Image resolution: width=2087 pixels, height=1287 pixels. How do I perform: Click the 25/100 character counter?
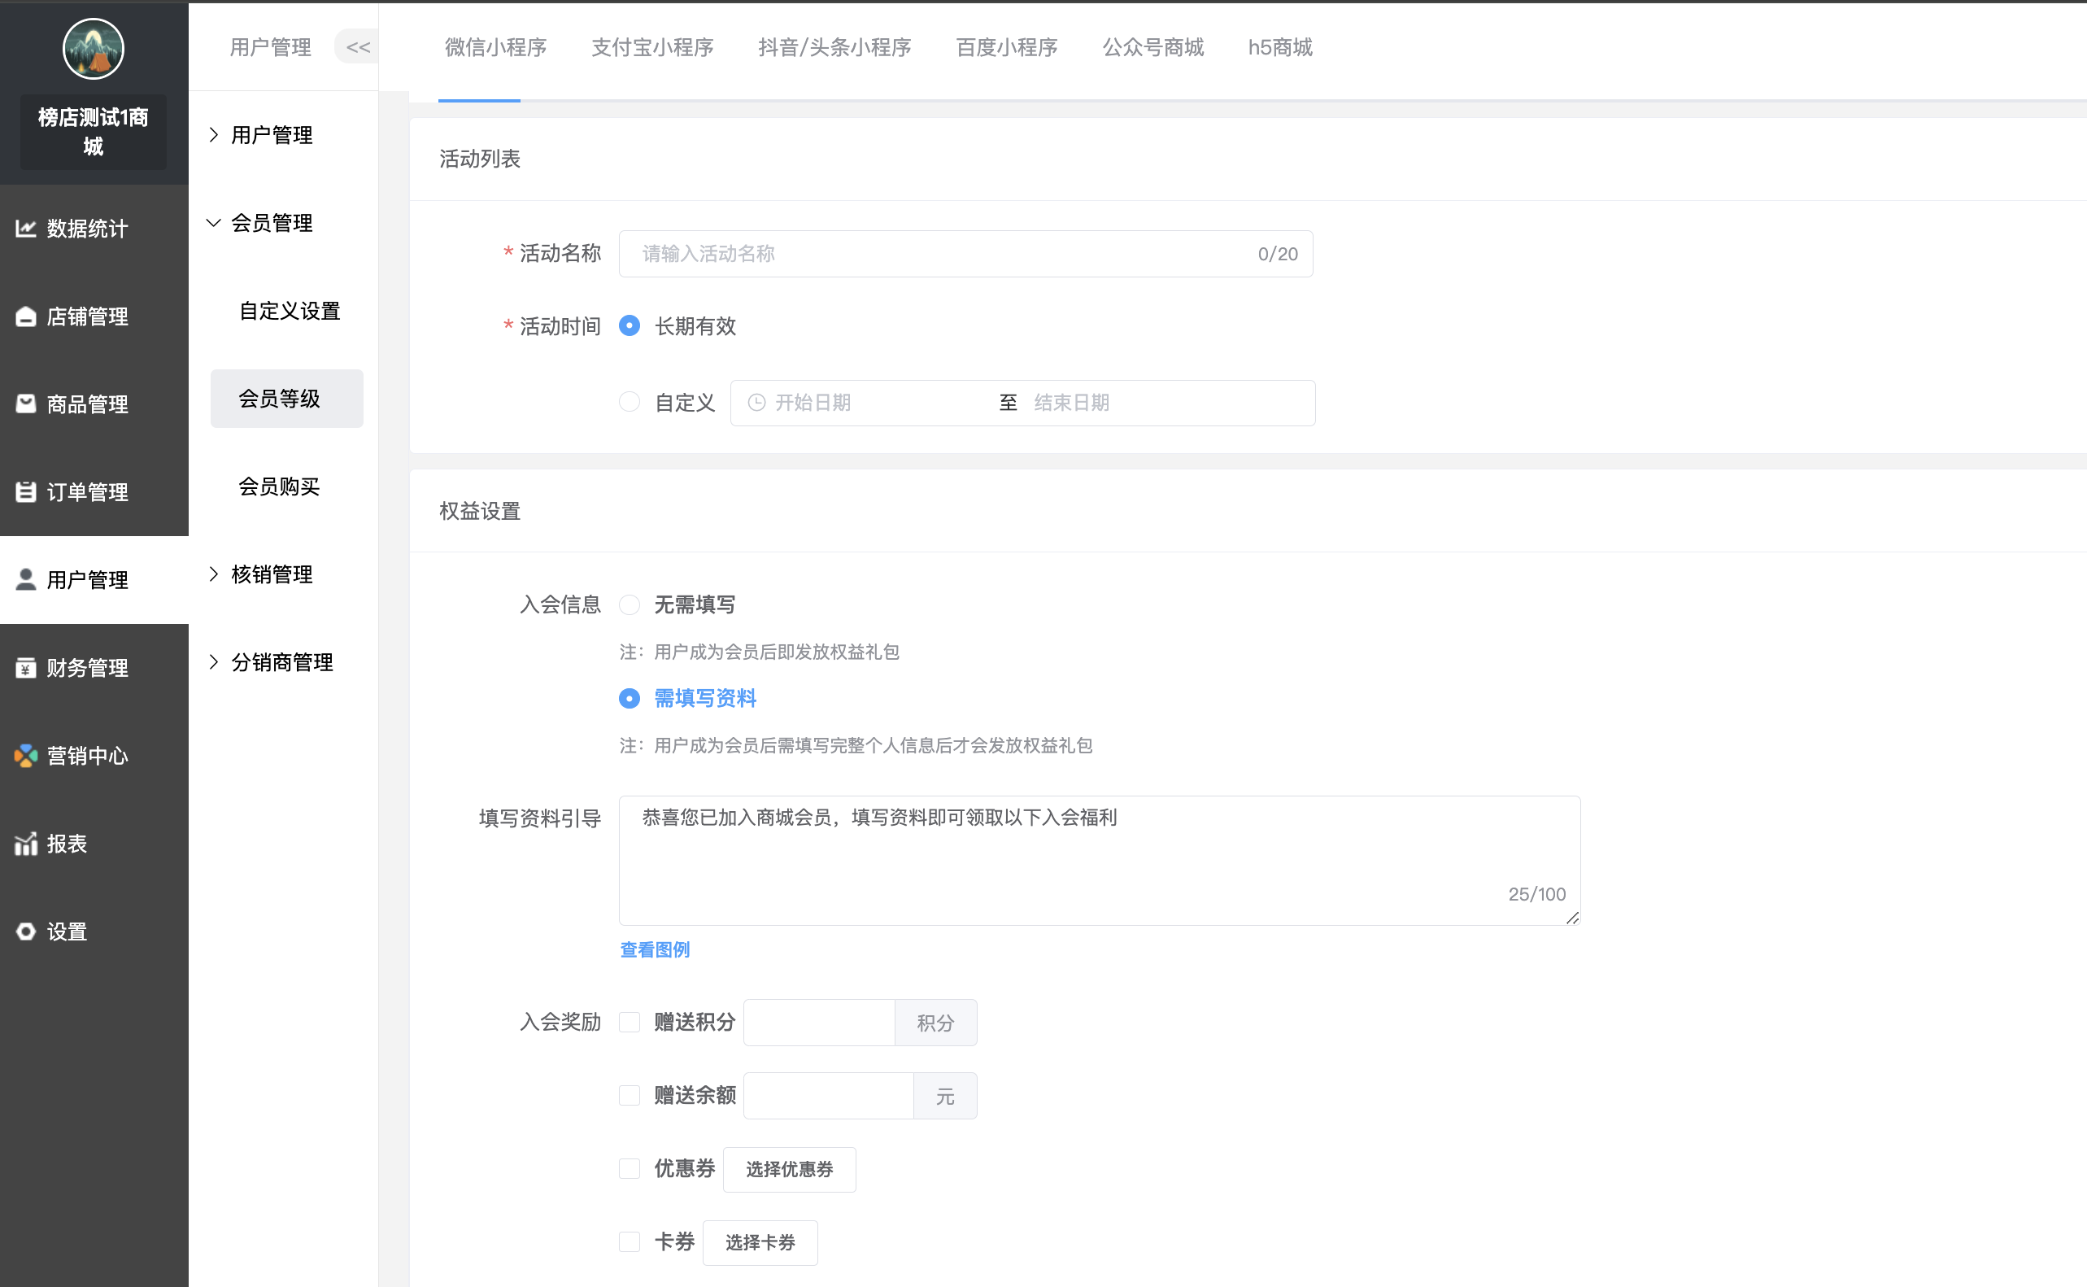click(1536, 894)
